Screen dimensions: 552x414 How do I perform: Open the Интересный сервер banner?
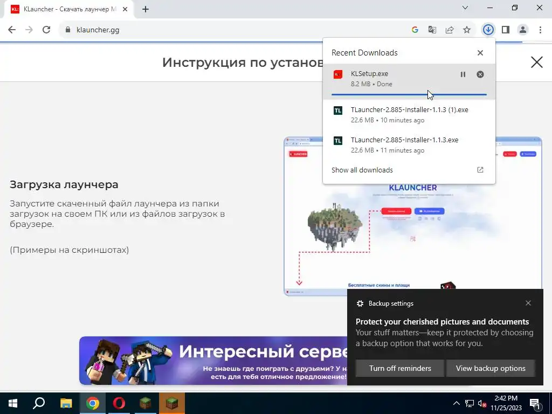point(213,361)
